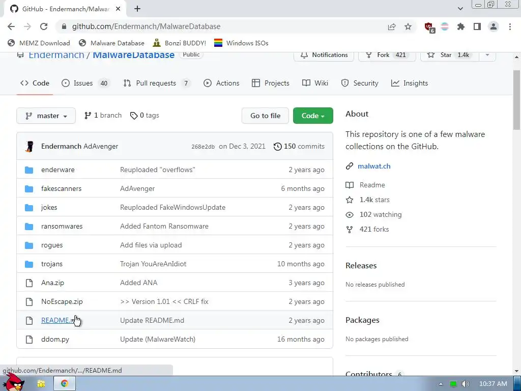Switch to the Issues tab
Viewport: 521px width, 391px height.
point(85,83)
